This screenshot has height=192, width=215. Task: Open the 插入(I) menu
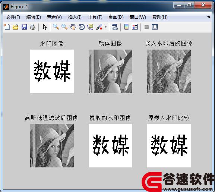tap(75, 17)
